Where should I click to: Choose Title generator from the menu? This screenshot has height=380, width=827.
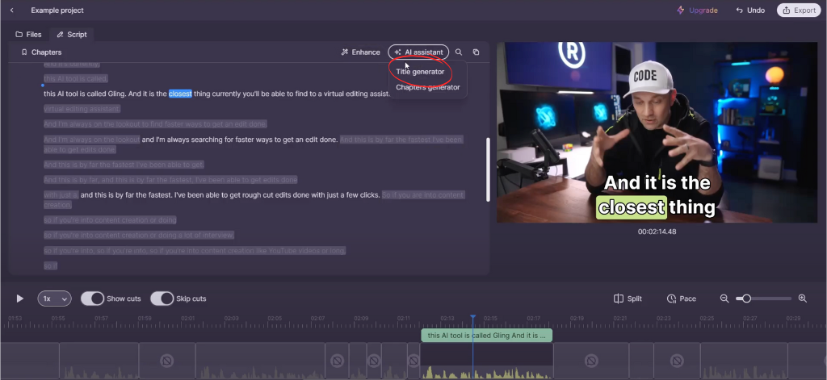pos(420,72)
